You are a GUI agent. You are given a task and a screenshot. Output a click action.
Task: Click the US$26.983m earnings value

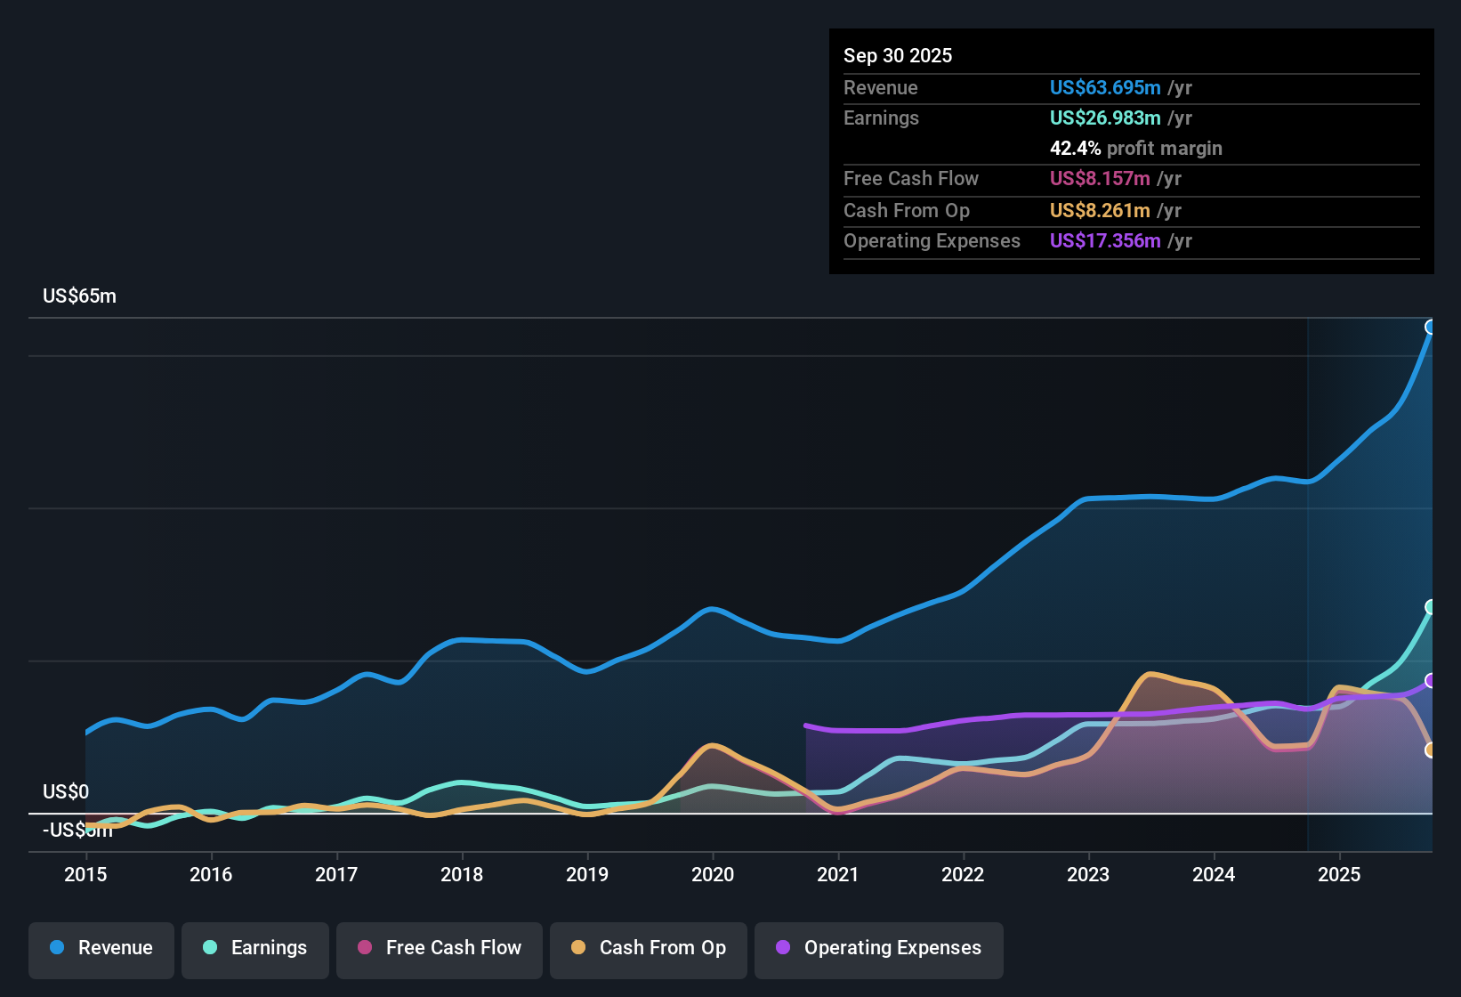tap(1104, 118)
